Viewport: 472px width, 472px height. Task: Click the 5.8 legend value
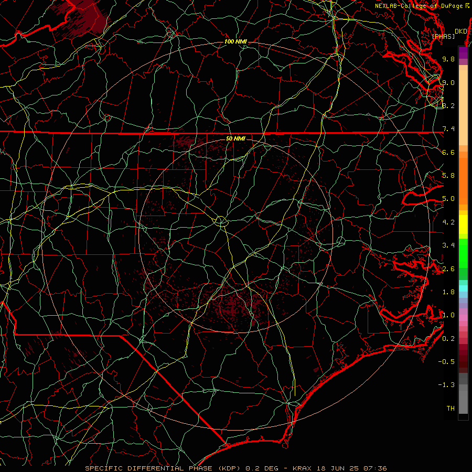tap(448, 175)
